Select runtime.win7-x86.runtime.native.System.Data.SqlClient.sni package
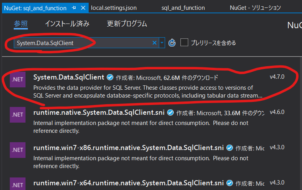Viewport: 302px width, 190px height. pos(129,148)
